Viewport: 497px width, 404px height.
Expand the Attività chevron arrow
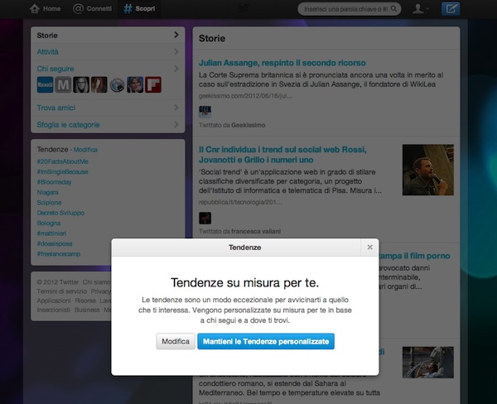176,51
